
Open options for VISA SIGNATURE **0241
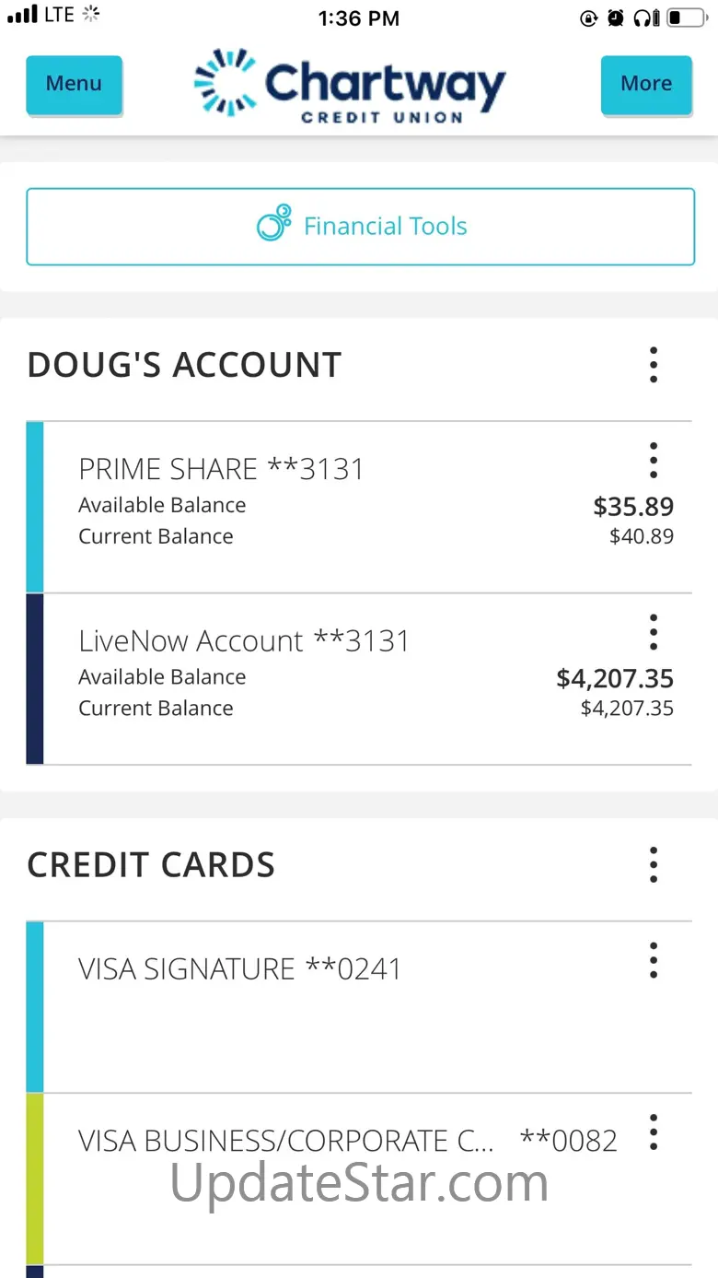tap(654, 960)
